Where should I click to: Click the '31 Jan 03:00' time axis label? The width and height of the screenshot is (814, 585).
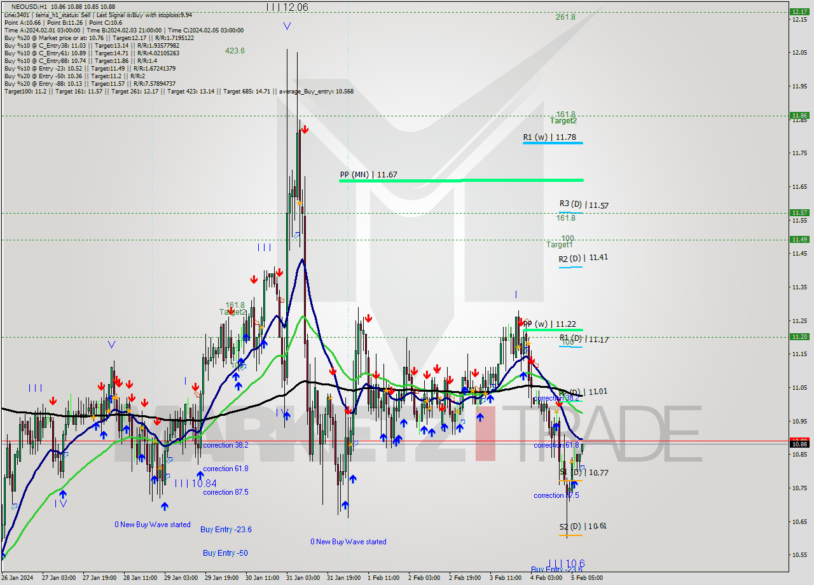(x=303, y=578)
